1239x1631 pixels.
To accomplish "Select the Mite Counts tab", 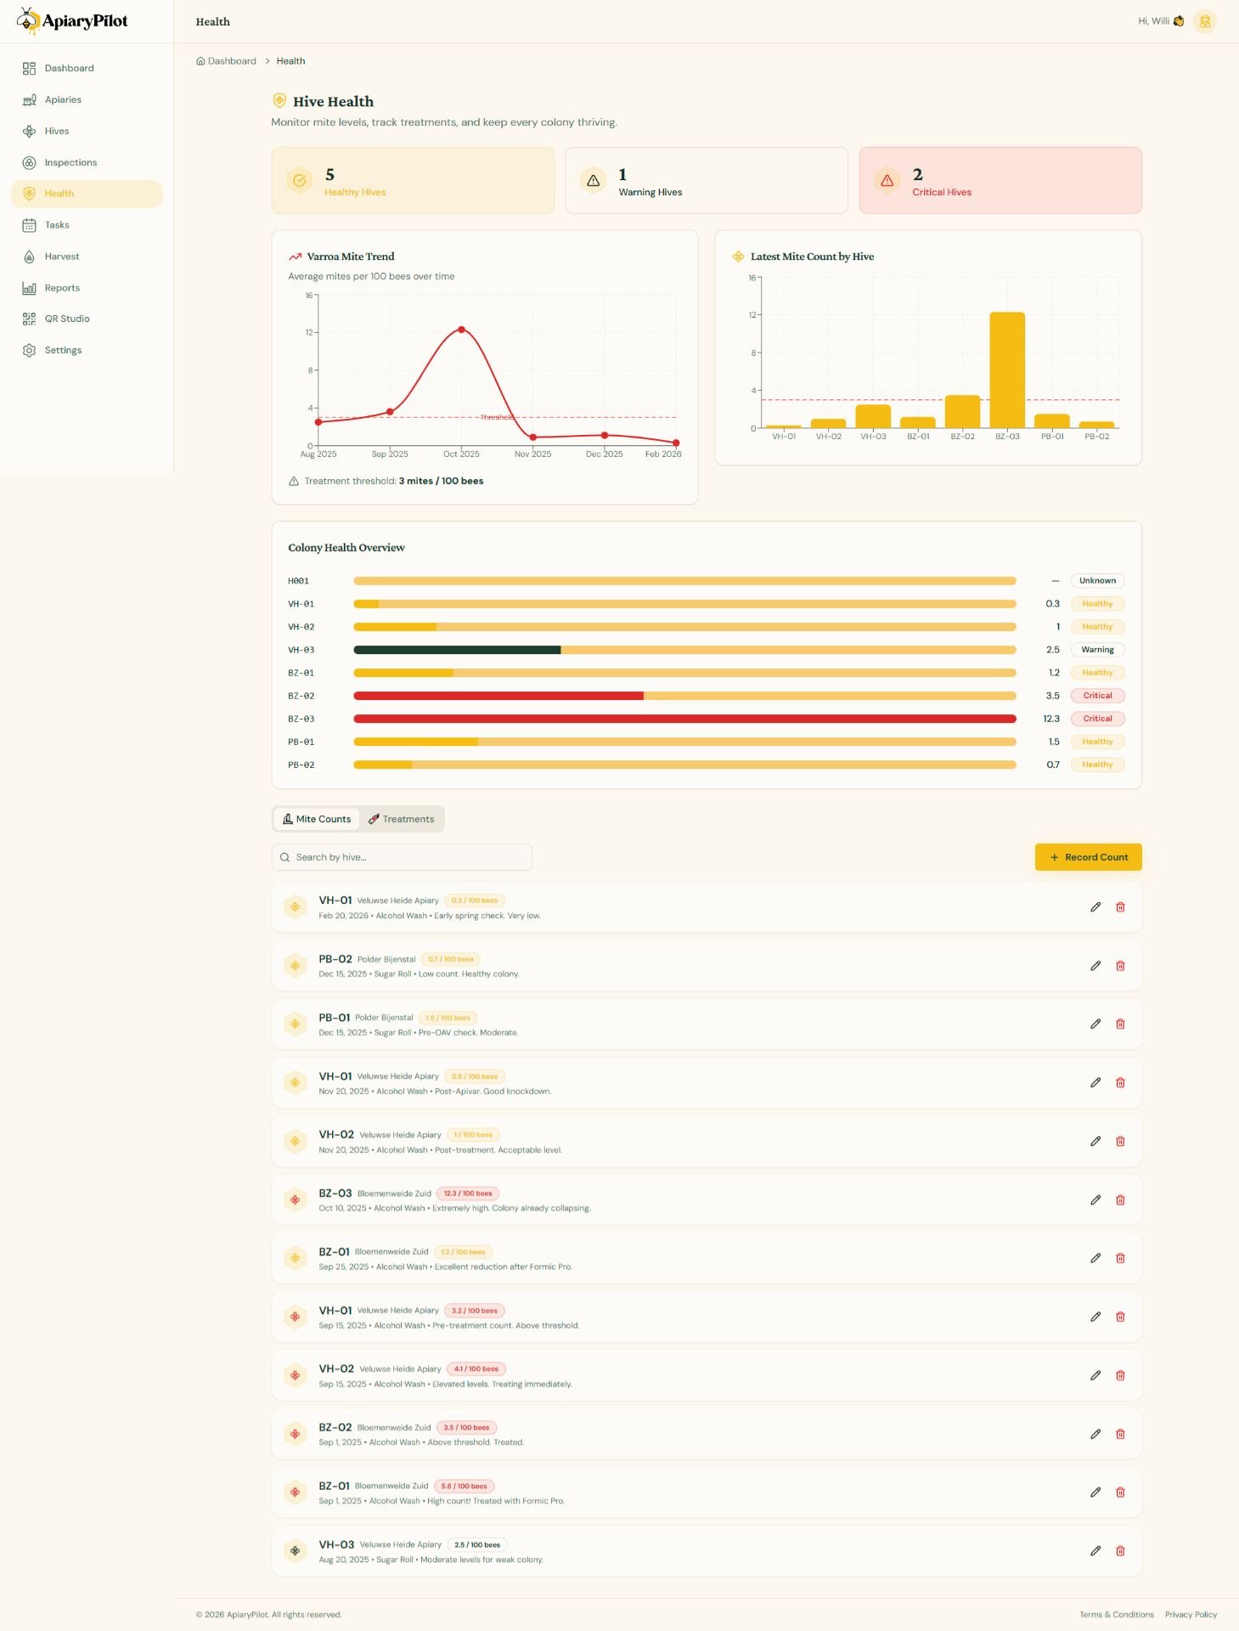I will [x=317, y=819].
